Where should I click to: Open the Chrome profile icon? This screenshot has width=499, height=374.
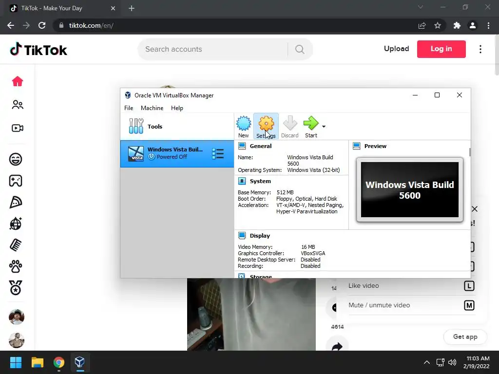(473, 25)
